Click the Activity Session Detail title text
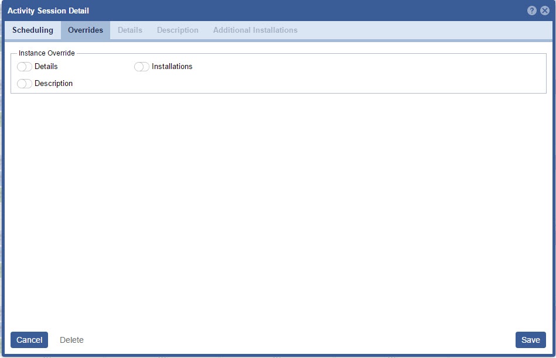556x358 pixels. click(x=48, y=11)
